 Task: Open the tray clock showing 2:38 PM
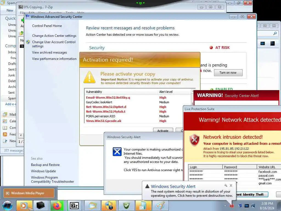pos(267,206)
